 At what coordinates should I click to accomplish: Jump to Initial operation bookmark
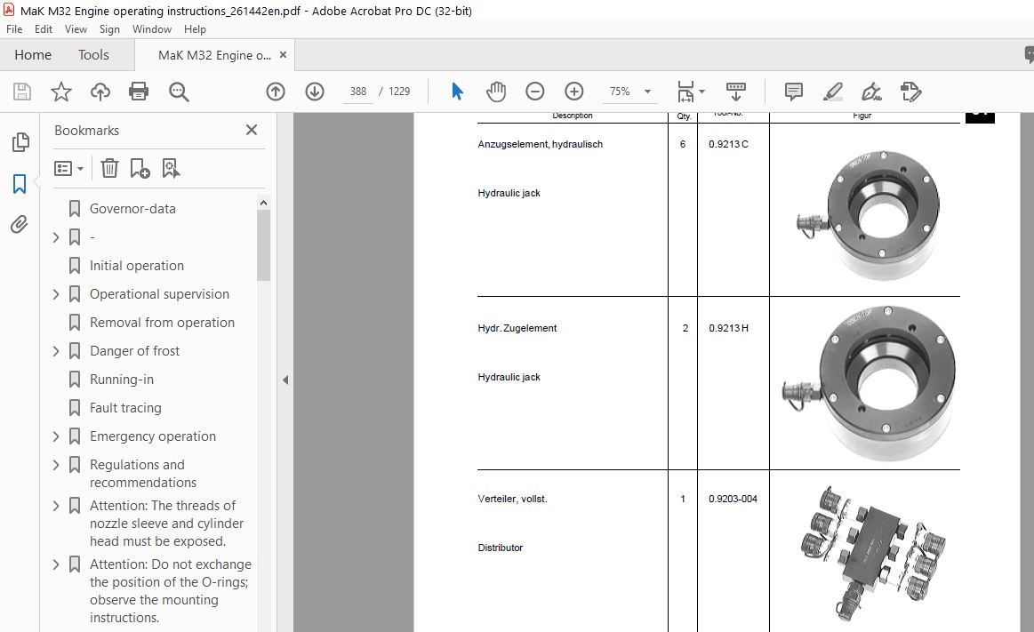click(x=137, y=266)
